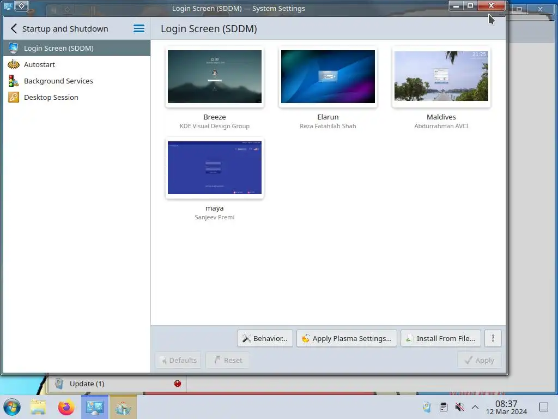Click Install From File... button
Screen dimensions: 558x419
coord(440,338)
